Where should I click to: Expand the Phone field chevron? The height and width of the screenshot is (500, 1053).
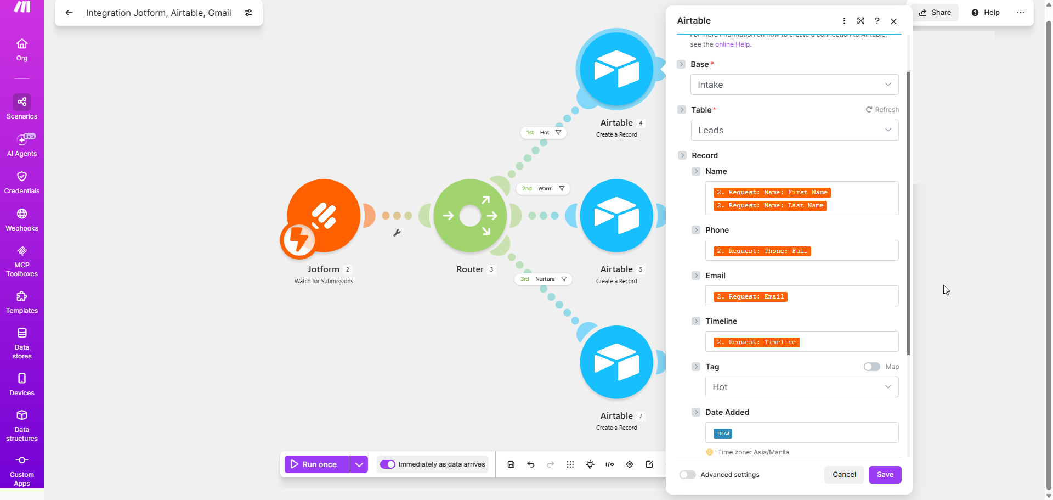[696, 230]
